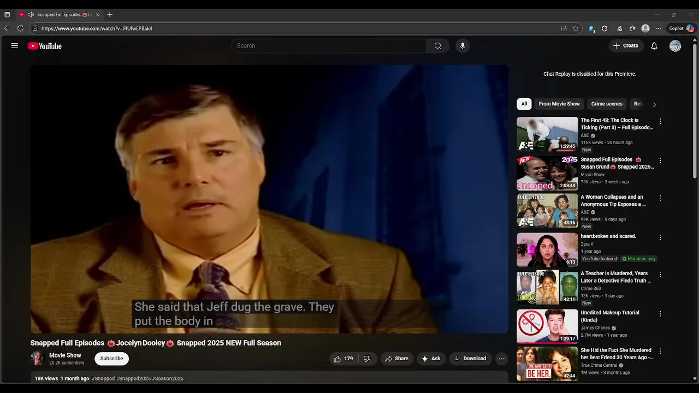Open the Copilot sidebar
Screen dimensions: 699x393
click(x=682, y=28)
